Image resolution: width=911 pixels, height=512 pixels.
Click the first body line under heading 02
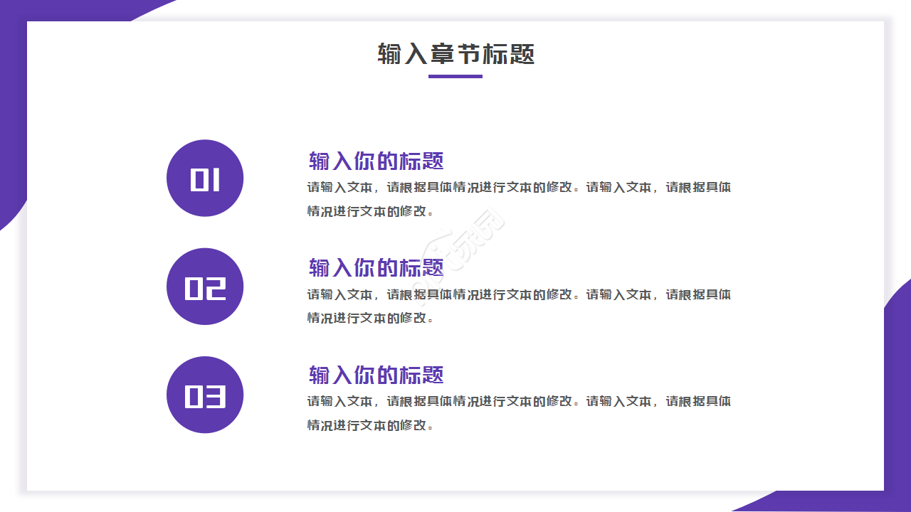519,294
